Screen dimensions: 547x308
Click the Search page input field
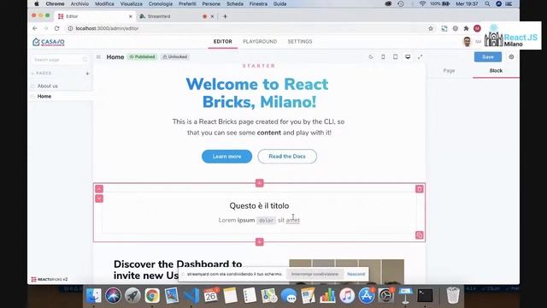[x=61, y=60]
